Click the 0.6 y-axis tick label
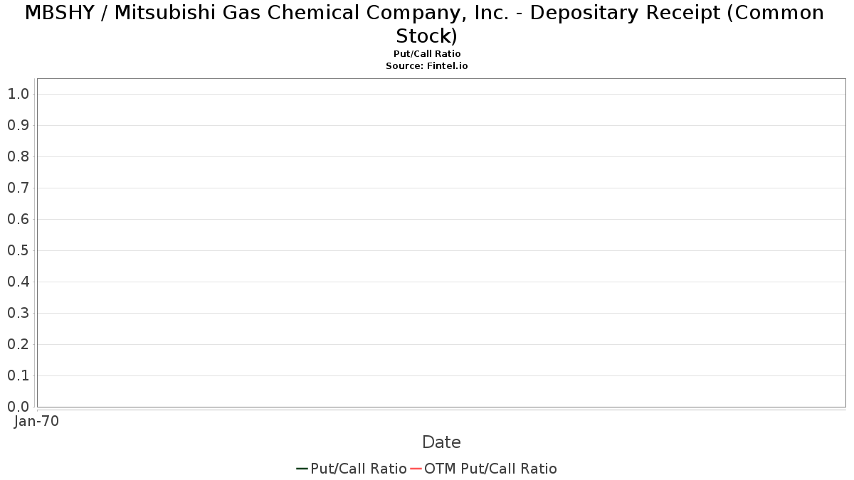This screenshot has height=480, width=854. [19, 219]
